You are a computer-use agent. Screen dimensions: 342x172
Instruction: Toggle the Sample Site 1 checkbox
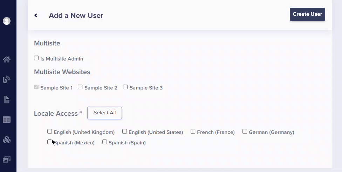click(x=36, y=87)
